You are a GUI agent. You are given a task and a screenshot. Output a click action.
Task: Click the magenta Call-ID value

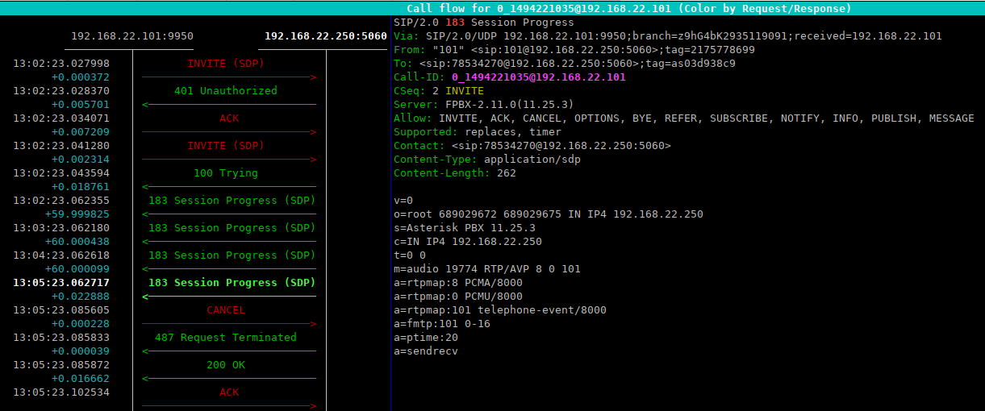click(538, 77)
